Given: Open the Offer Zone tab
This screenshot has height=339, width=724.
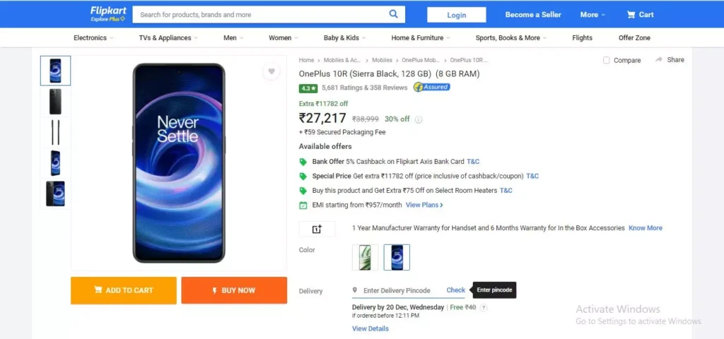Looking at the screenshot, I should point(634,38).
